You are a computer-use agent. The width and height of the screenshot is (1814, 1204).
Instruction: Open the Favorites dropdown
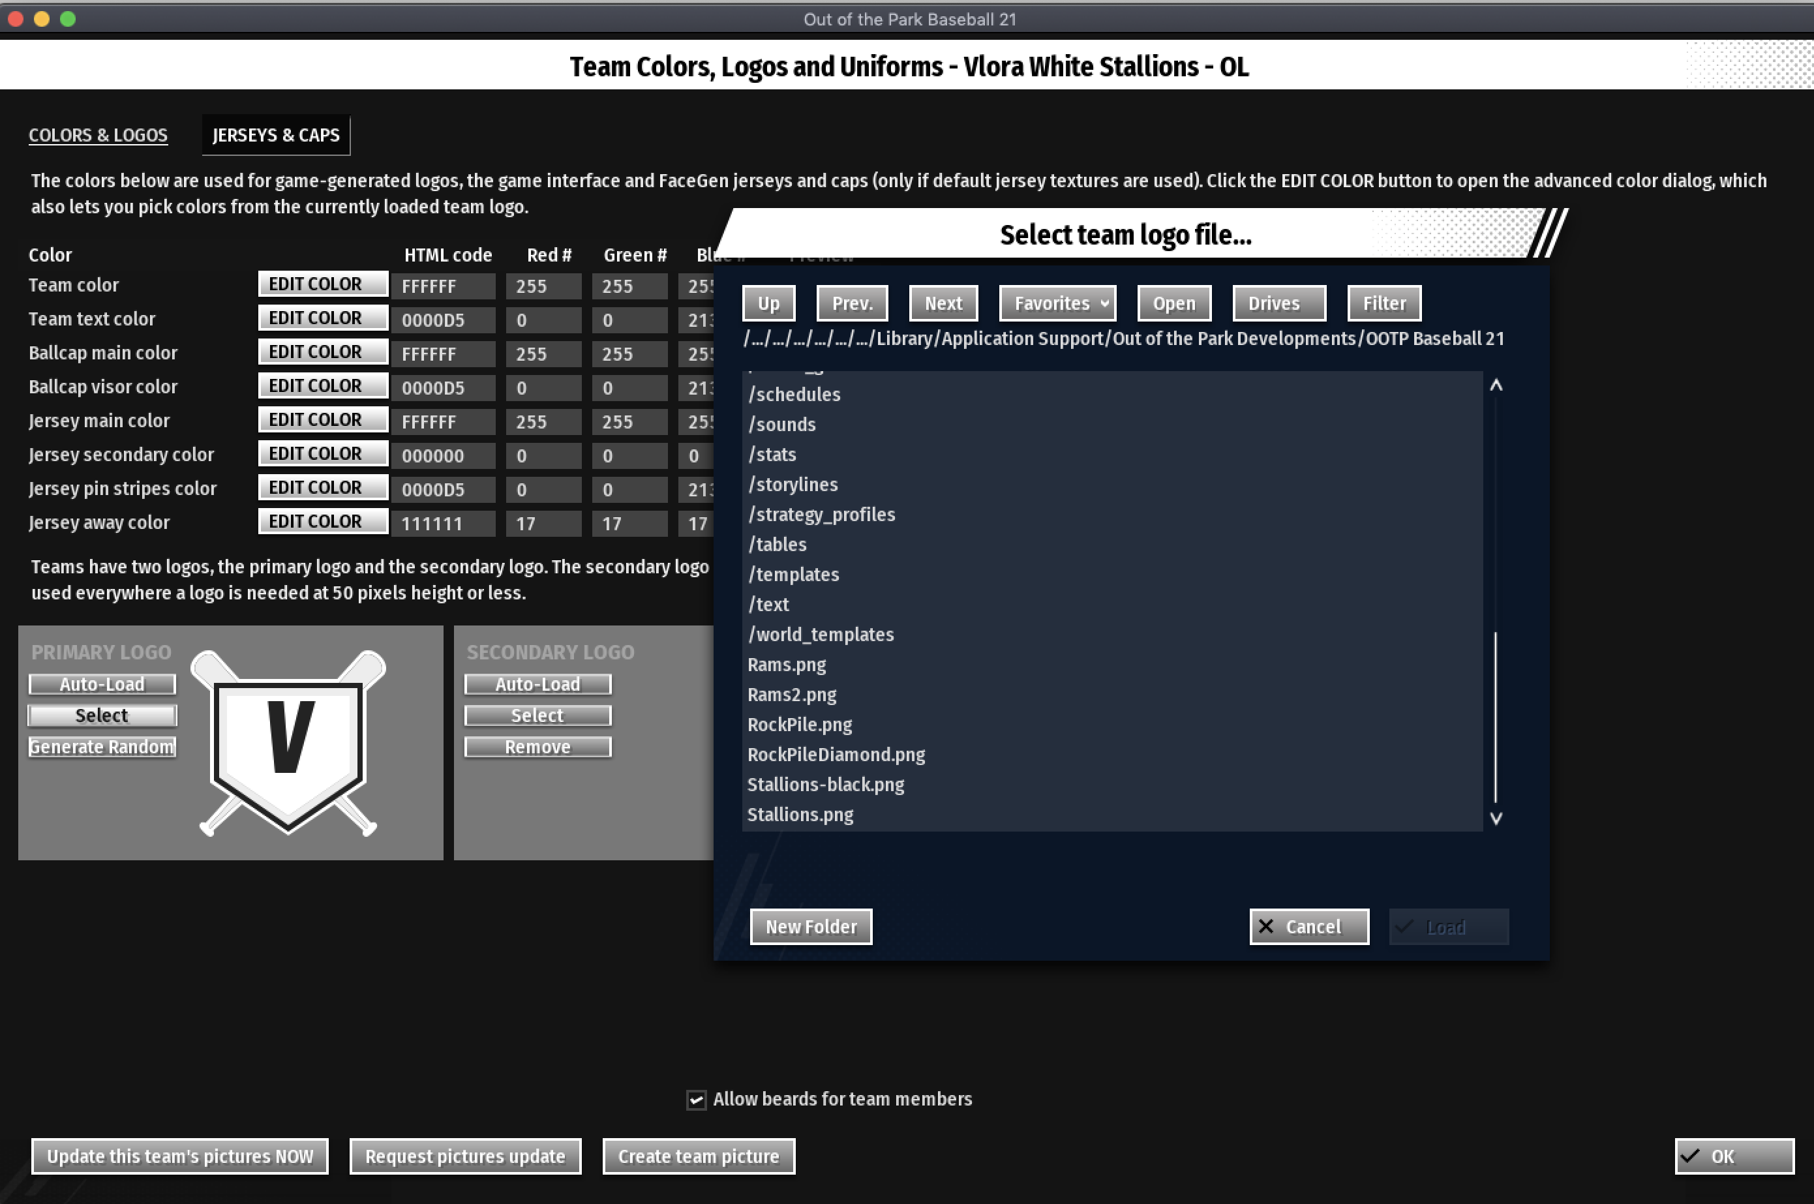(1057, 303)
